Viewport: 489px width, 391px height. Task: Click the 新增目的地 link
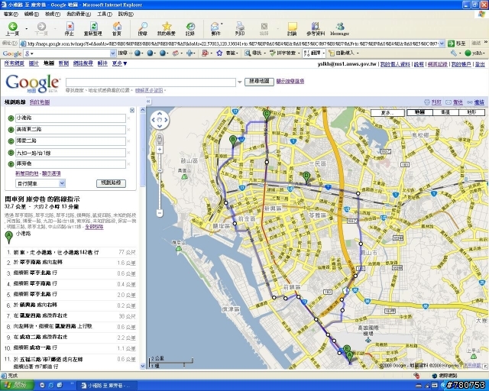[x=28, y=173]
